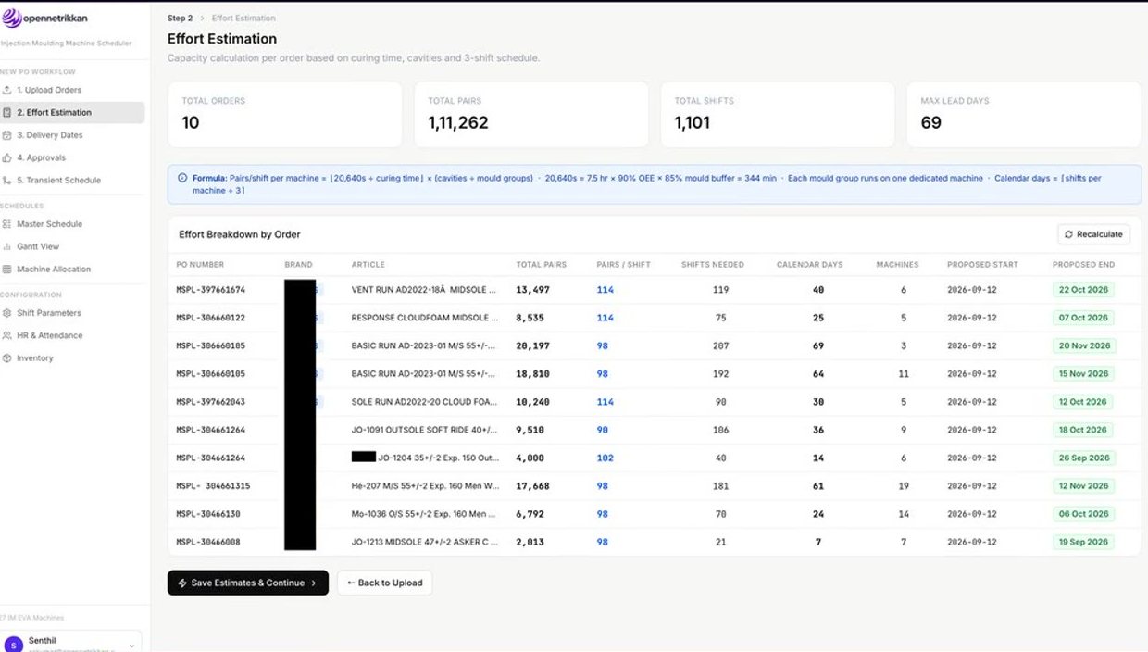The image size is (1148, 652).
Task: Click PO Number column header
Action: click(x=200, y=265)
